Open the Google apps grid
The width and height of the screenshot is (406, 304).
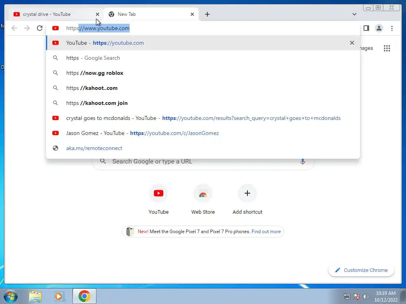point(387,48)
